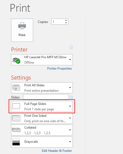Expand the Print All Slides dropdown

click(42, 88)
